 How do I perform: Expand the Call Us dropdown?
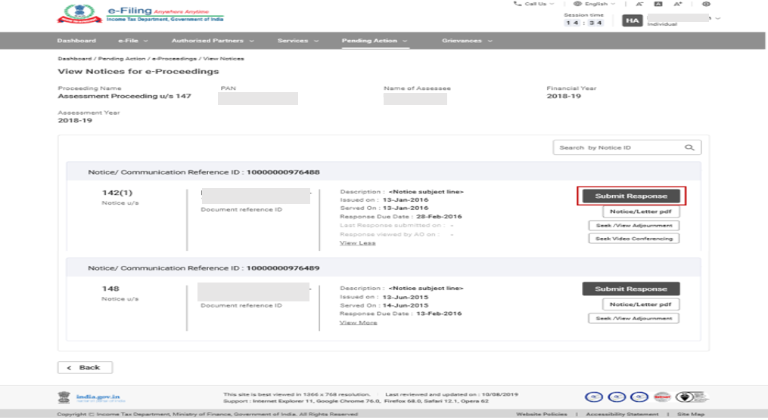pos(534,5)
